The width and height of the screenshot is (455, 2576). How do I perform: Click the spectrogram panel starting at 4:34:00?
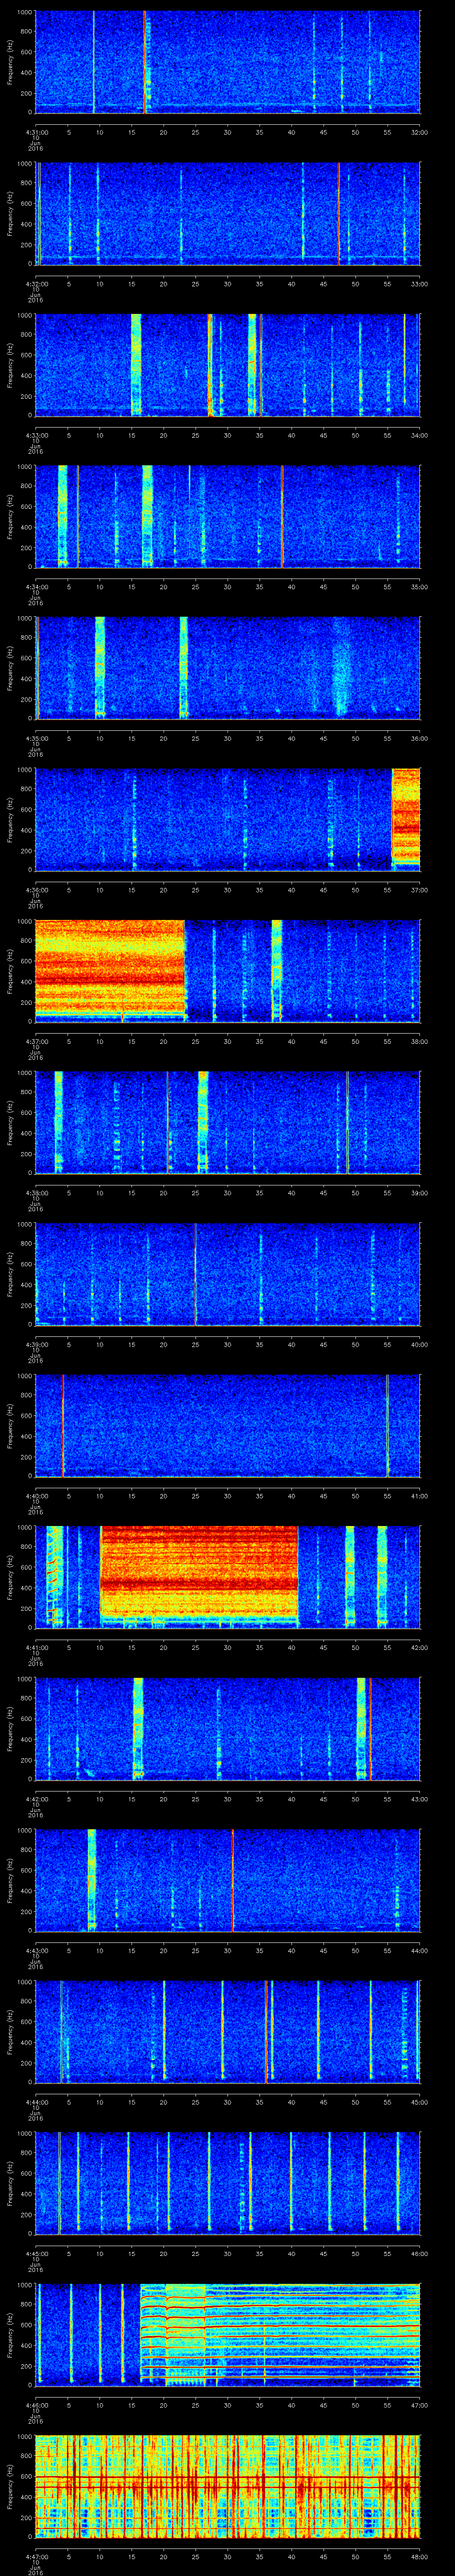click(x=228, y=516)
